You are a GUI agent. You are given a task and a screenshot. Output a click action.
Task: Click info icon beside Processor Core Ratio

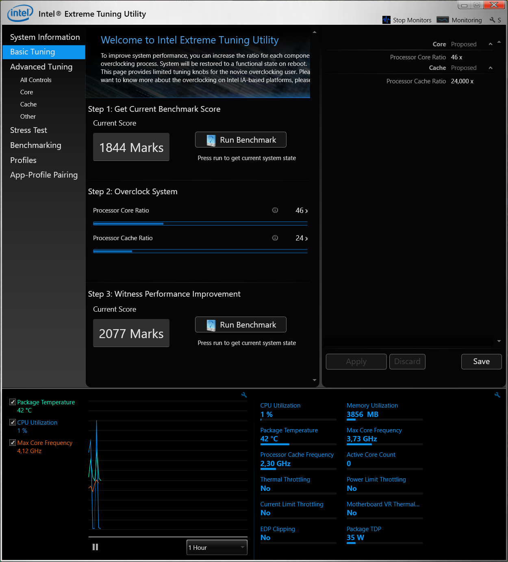point(275,210)
